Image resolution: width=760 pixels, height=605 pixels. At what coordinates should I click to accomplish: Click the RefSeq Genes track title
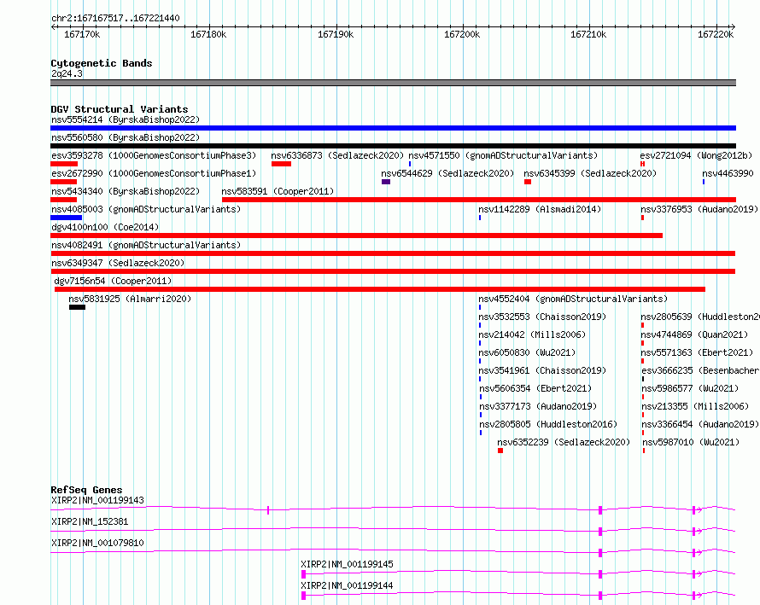click(x=86, y=490)
